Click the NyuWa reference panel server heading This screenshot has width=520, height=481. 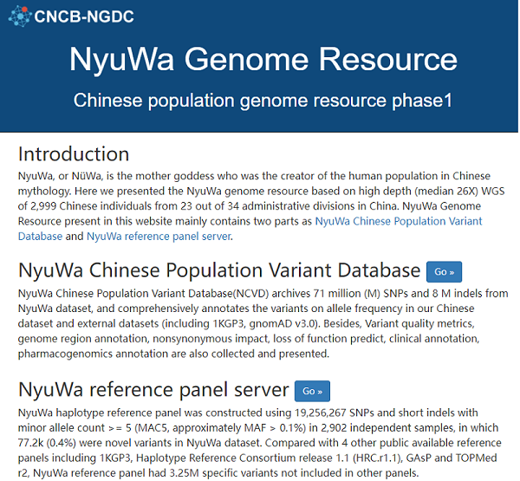tap(153, 388)
